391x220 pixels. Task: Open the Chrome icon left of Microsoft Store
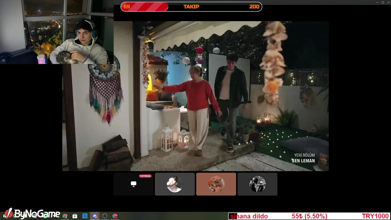65,216
